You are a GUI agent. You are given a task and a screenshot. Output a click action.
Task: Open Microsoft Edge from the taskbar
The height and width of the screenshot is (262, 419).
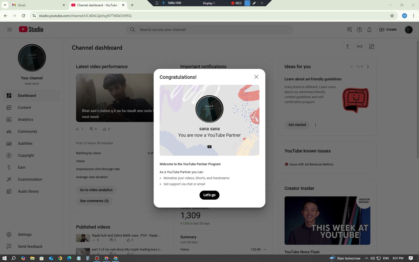pos(69,258)
